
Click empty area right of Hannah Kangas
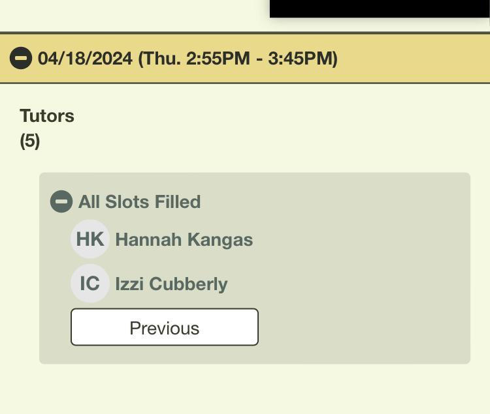point(359,240)
